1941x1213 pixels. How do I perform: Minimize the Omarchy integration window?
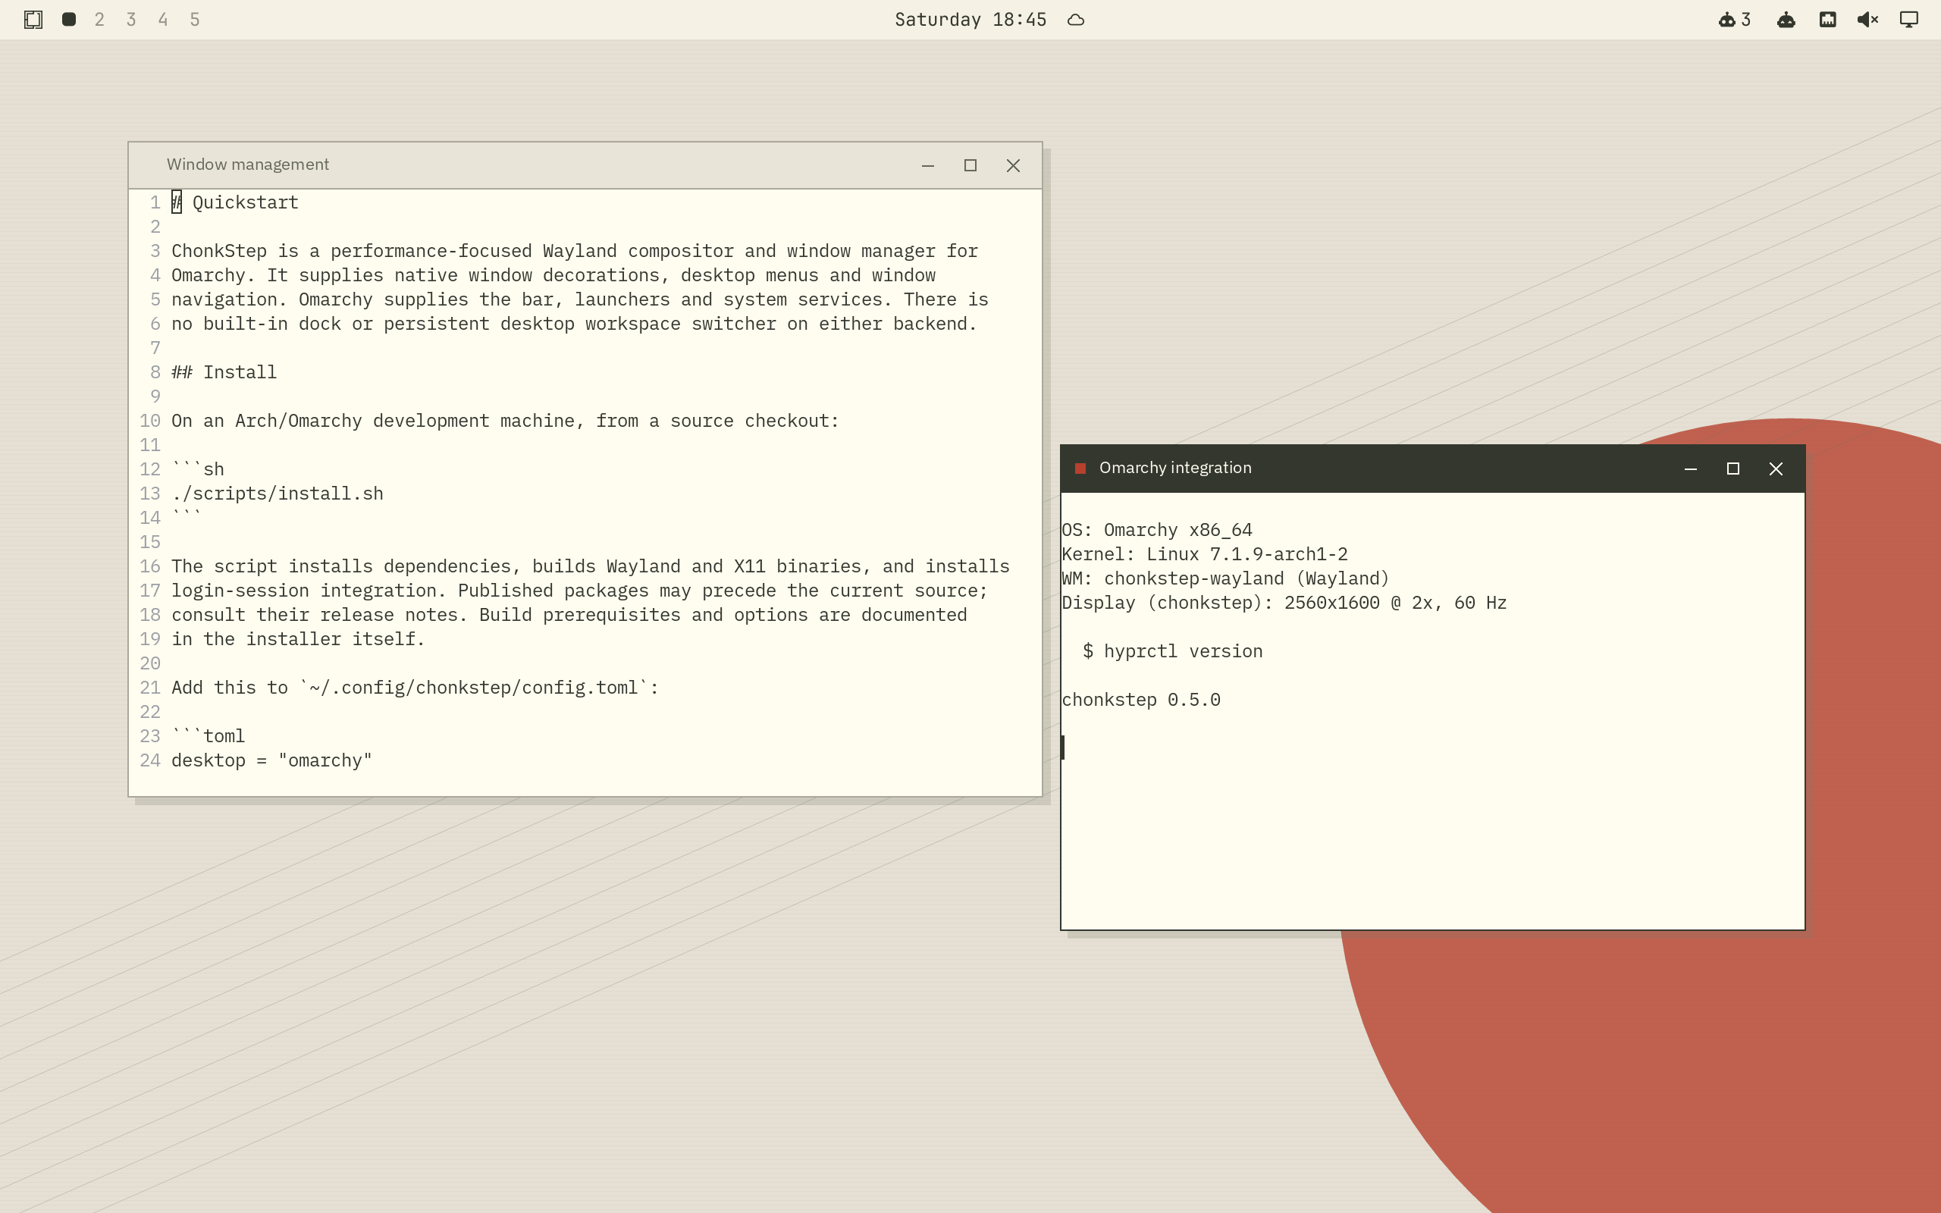point(1691,469)
